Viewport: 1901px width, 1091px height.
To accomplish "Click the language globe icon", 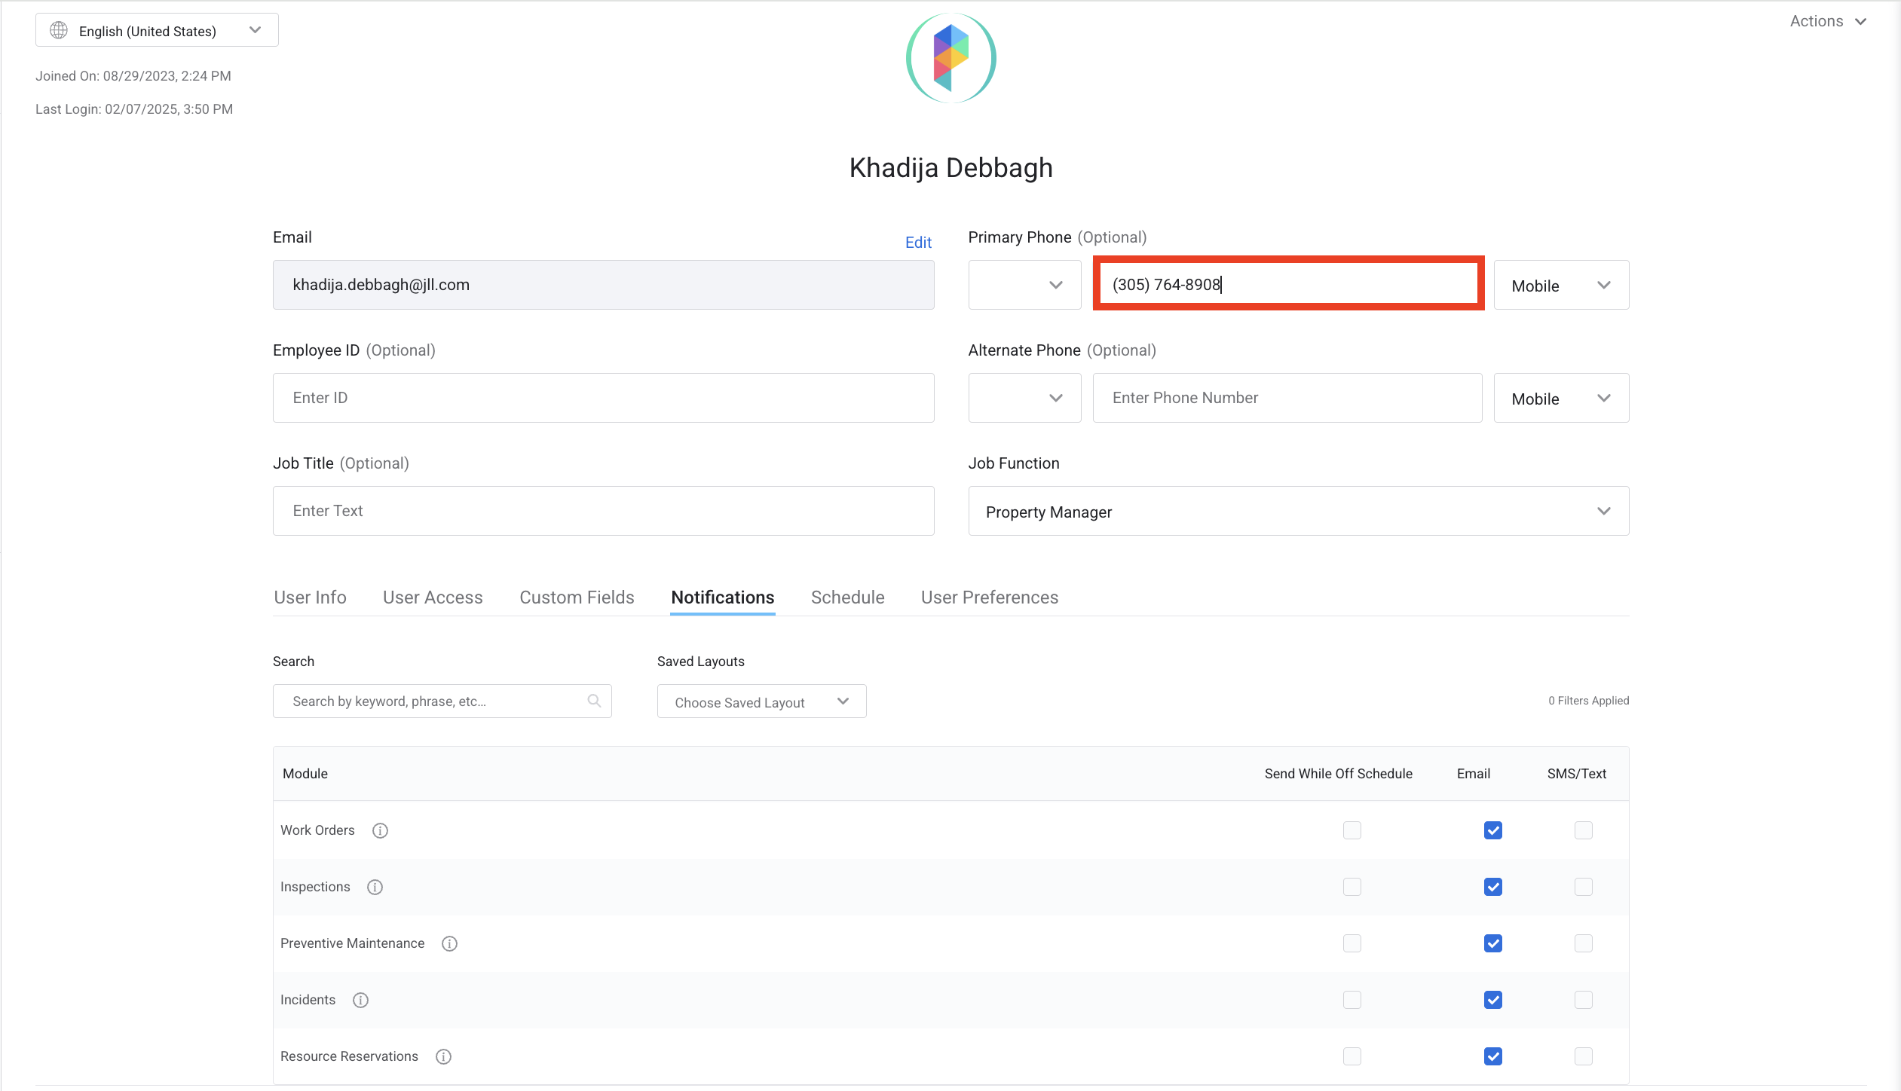I will coord(59,30).
